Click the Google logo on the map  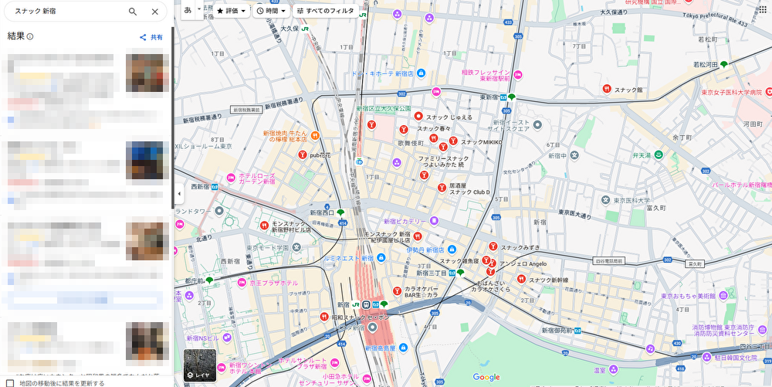point(486,377)
